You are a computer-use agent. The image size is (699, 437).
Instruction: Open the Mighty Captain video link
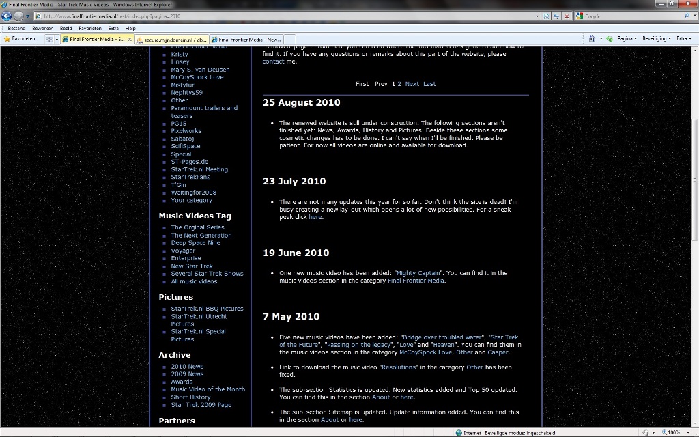[x=418, y=273]
